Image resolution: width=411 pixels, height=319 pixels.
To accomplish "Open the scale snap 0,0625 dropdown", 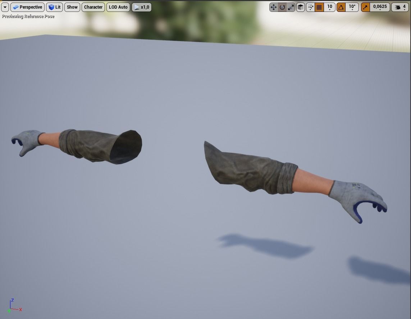I will point(380,7).
